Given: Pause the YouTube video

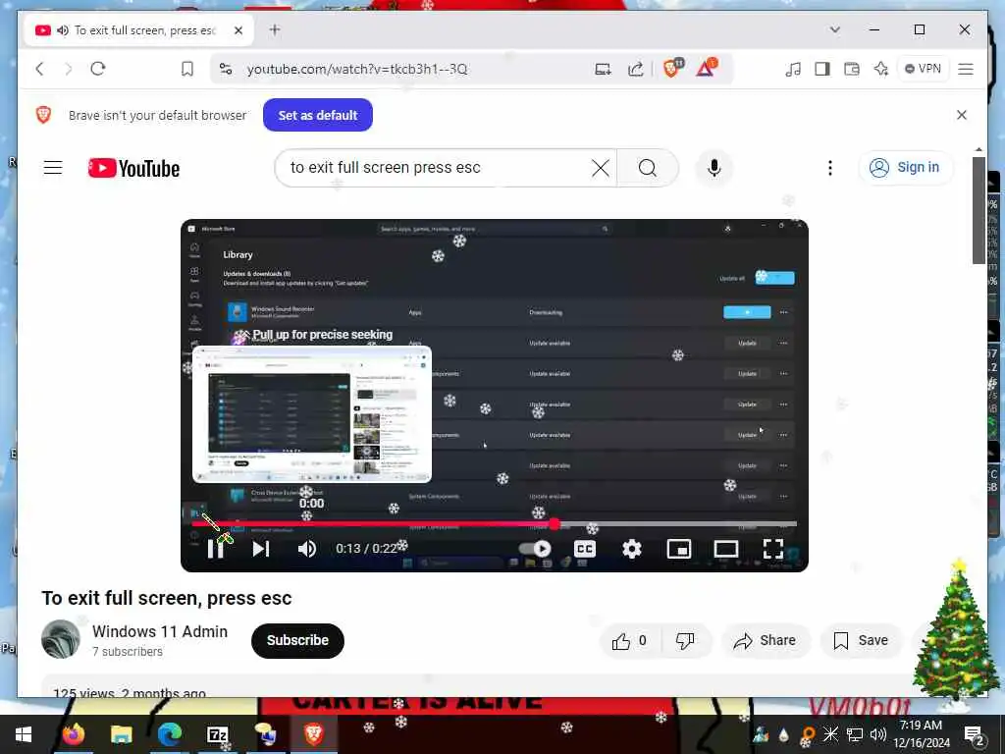Looking at the screenshot, I should tap(215, 549).
